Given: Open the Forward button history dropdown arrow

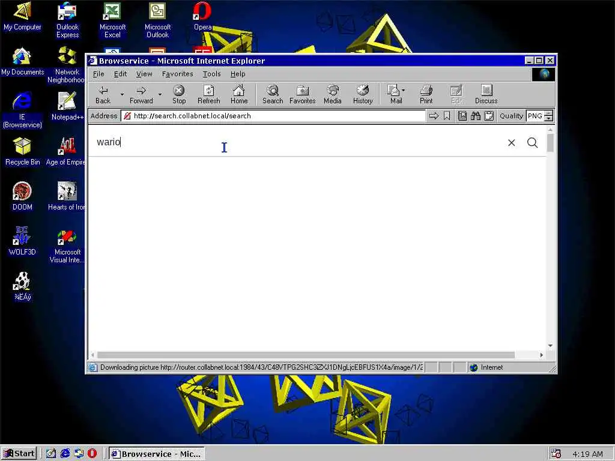Looking at the screenshot, I should click(x=160, y=94).
